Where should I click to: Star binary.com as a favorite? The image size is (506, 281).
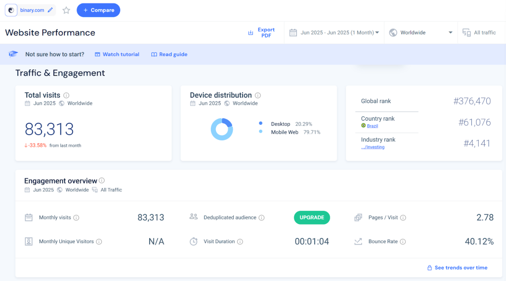66,10
